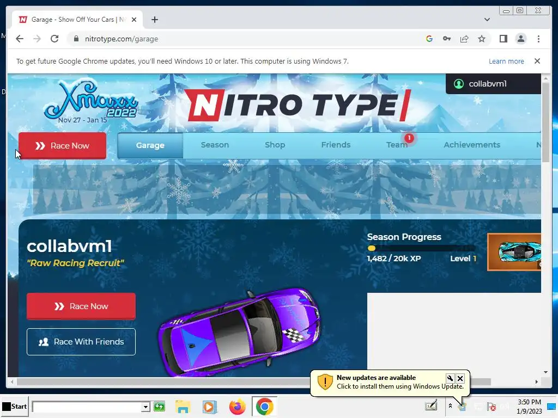Viewport: 558px width, 418px height.
Task: Click the collabvm1 garage username heading
Action: (69, 246)
